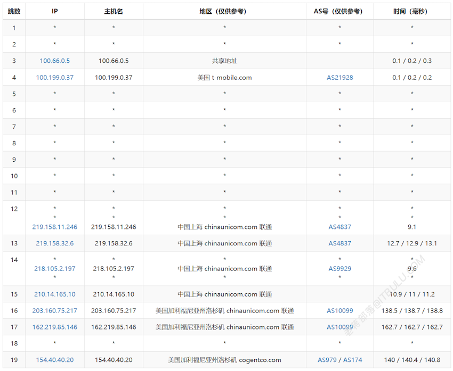Open the 100.66.0.5 IP link
The height and width of the screenshot is (371, 453).
coord(54,61)
